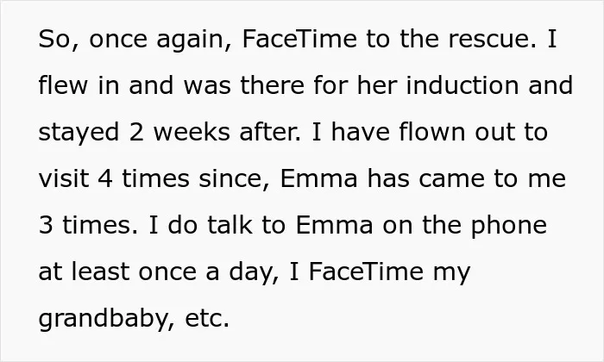Click on the word "least"

click(x=100, y=271)
